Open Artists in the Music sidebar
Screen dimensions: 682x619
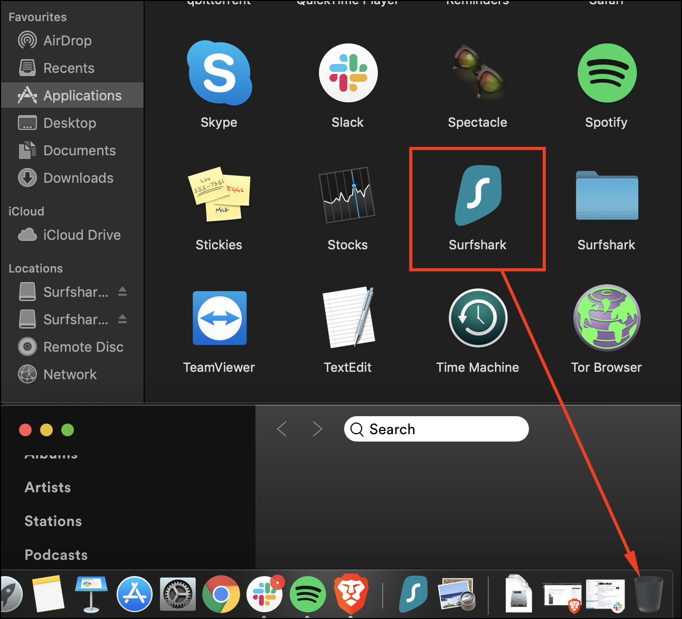(48, 487)
